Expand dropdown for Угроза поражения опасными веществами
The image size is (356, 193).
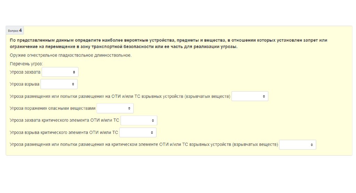point(115,109)
